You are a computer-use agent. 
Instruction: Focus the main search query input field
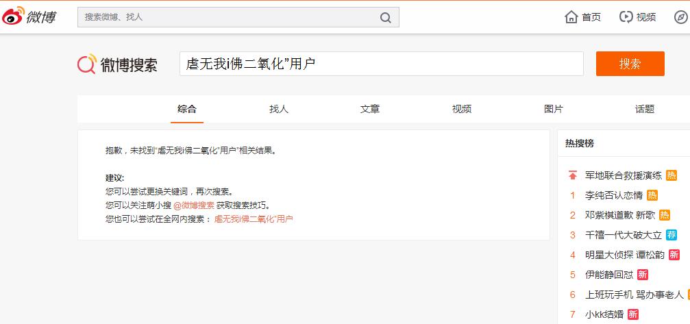click(x=381, y=64)
